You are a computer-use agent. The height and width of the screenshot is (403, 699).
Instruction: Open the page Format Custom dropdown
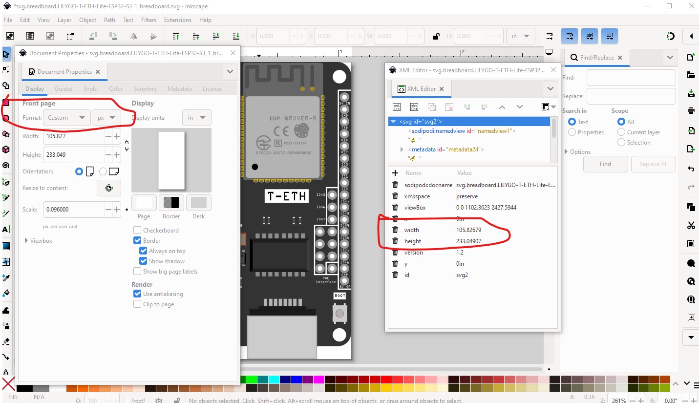pyautogui.click(x=67, y=118)
